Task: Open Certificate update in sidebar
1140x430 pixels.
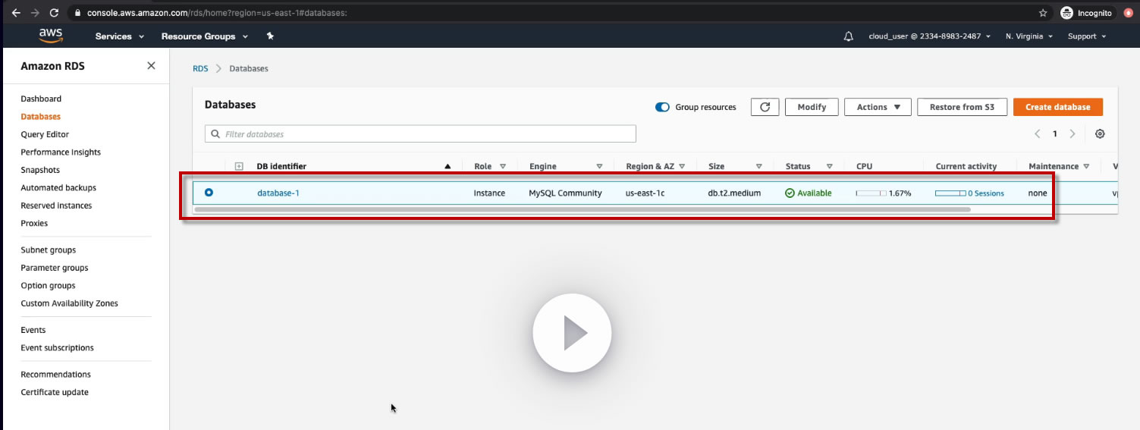Action: pyautogui.click(x=55, y=392)
